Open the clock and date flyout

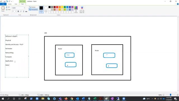[169, 98]
